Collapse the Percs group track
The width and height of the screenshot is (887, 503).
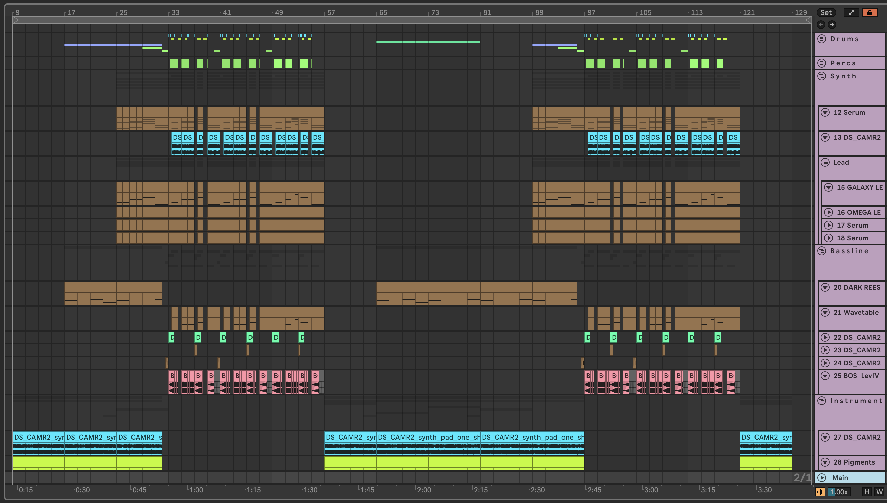[x=822, y=63]
